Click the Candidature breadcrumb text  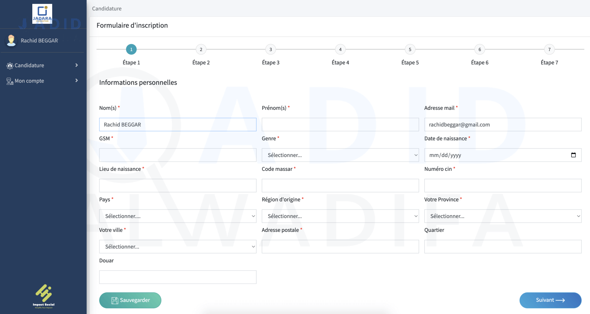pos(107,8)
